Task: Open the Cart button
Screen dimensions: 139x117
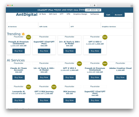Action: point(108,15)
